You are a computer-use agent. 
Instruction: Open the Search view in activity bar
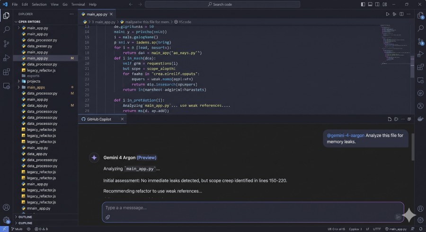[6, 29]
